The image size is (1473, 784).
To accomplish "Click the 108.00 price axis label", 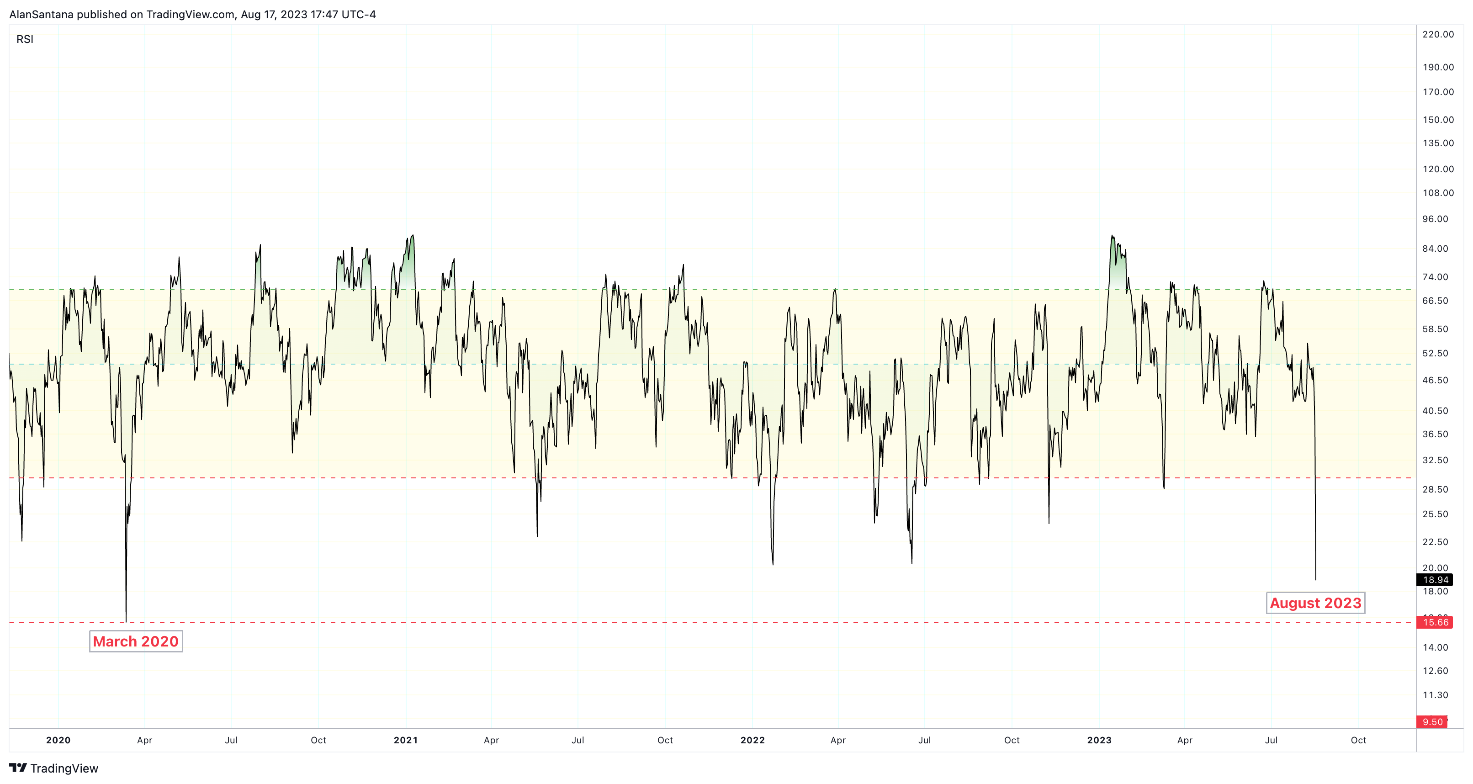I will (x=1438, y=193).
